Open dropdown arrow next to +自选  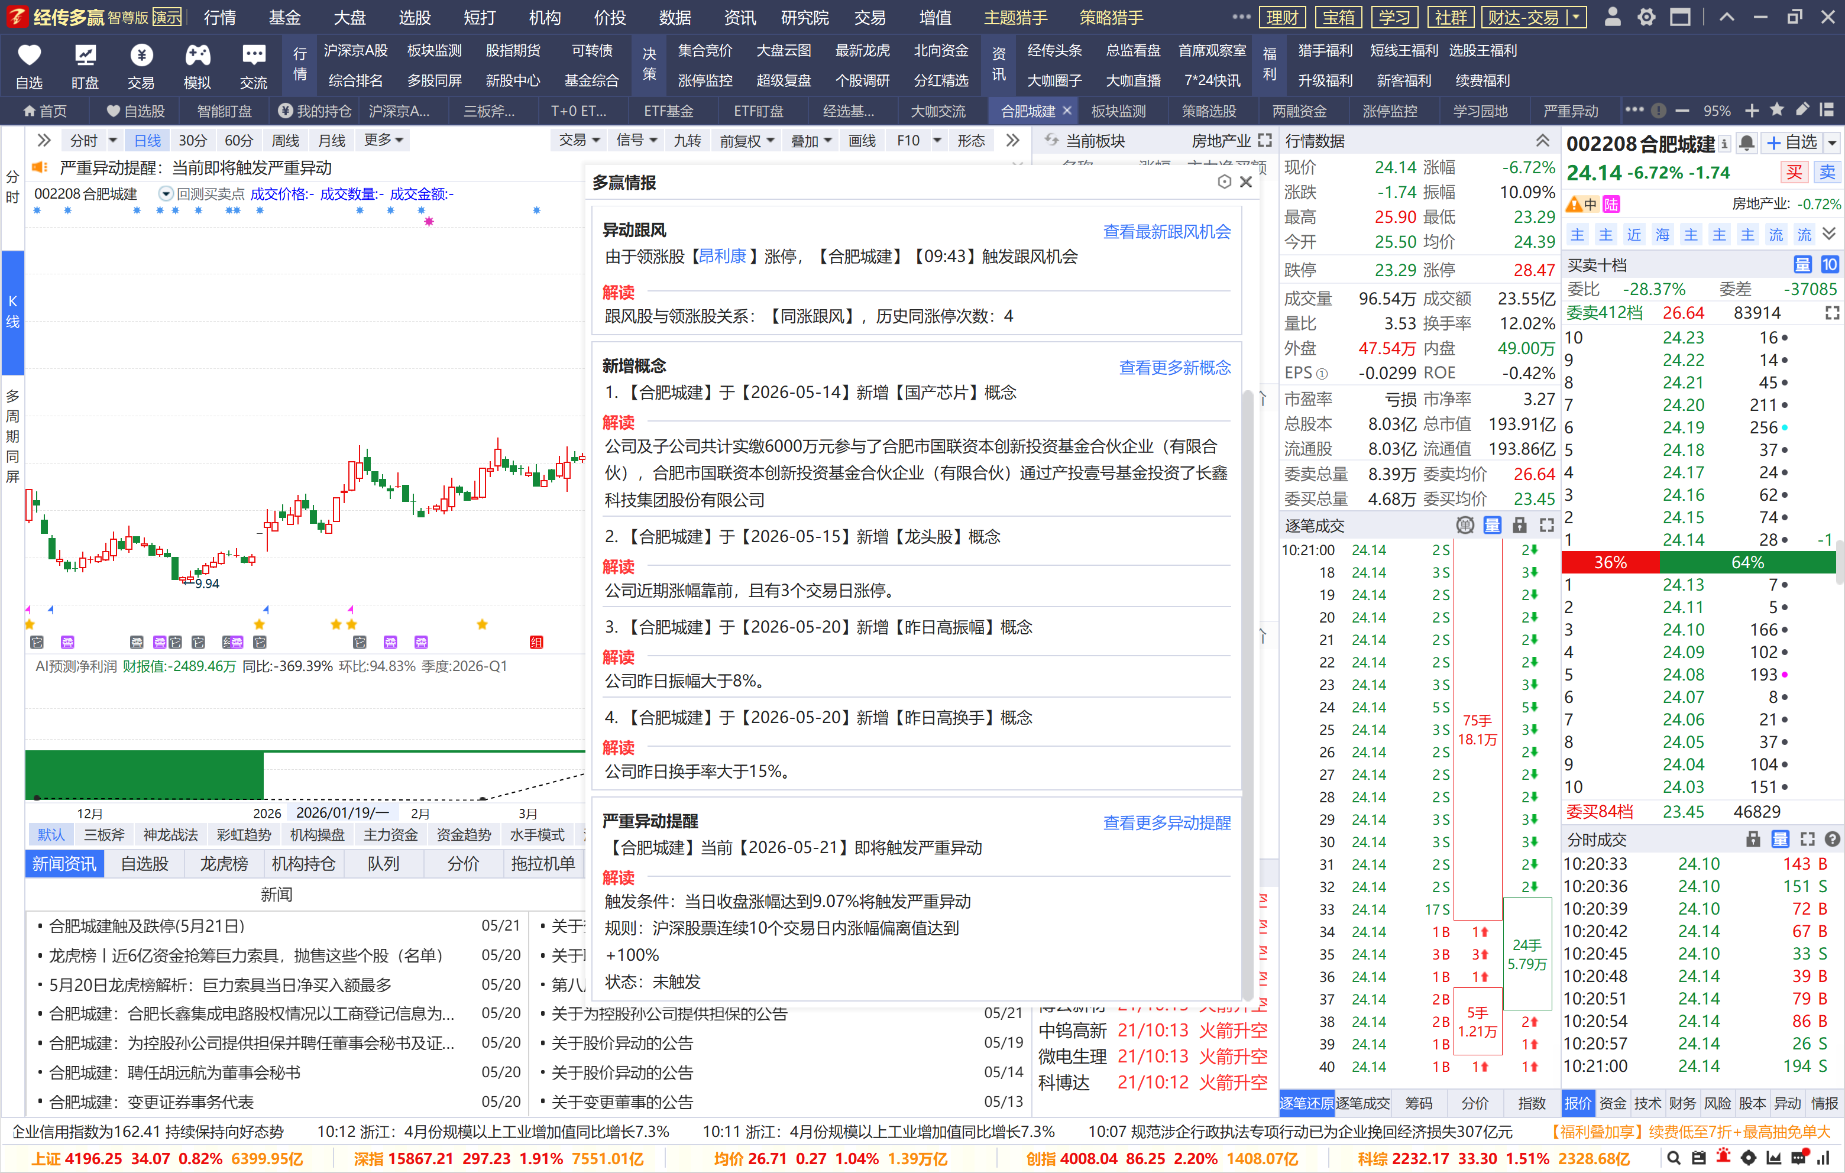tap(1832, 143)
